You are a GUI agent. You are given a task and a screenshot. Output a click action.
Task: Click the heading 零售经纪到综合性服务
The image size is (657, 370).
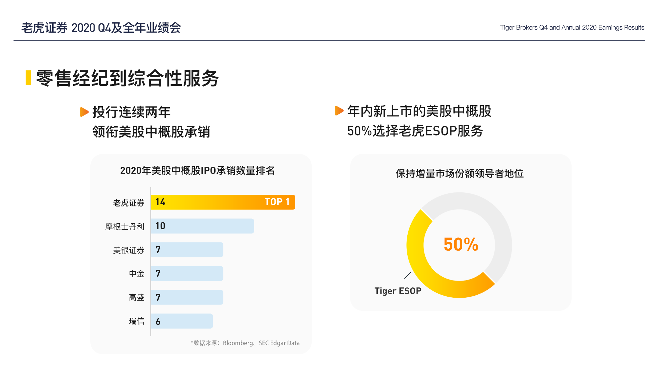pyautogui.click(x=127, y=78)
